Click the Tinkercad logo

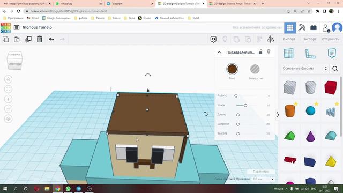coord(5,27)
